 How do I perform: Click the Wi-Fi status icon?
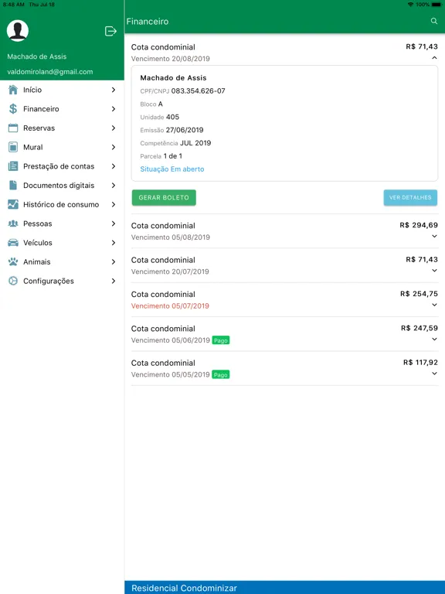(x=410, y=5)
